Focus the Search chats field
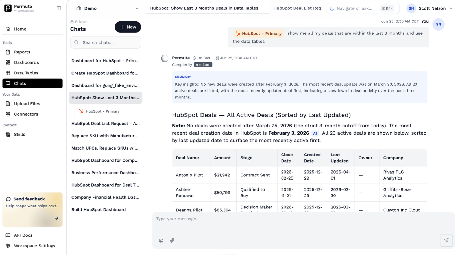The width and height of the screenshot is (458, 255). click(x=106, y=42)
